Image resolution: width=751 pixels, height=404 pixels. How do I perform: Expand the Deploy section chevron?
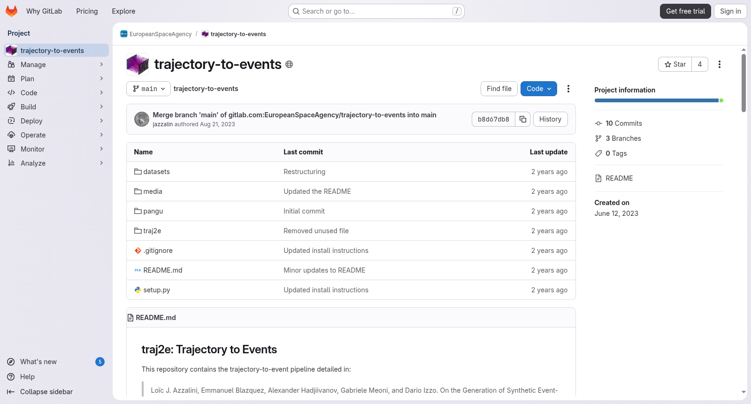(x=101, y=121)
